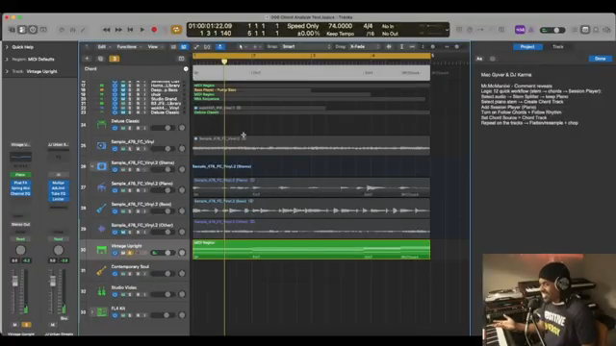
Task: Click the 74.0000 tempo value
Action: click(x=340, y=26)
